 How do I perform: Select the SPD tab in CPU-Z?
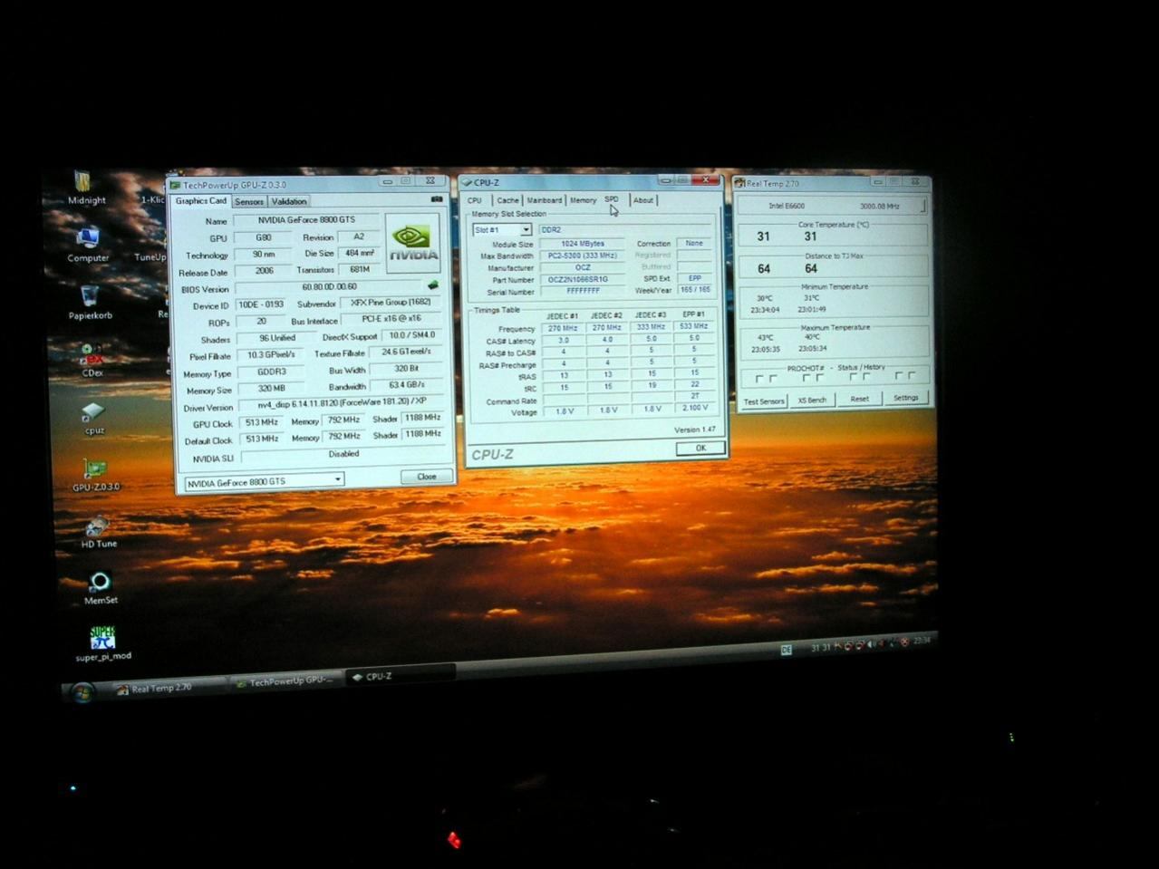click(x=612, y=199)
